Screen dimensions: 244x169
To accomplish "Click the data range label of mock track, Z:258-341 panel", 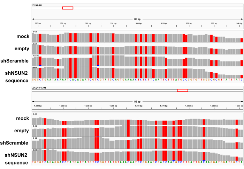I will point(35,32).
